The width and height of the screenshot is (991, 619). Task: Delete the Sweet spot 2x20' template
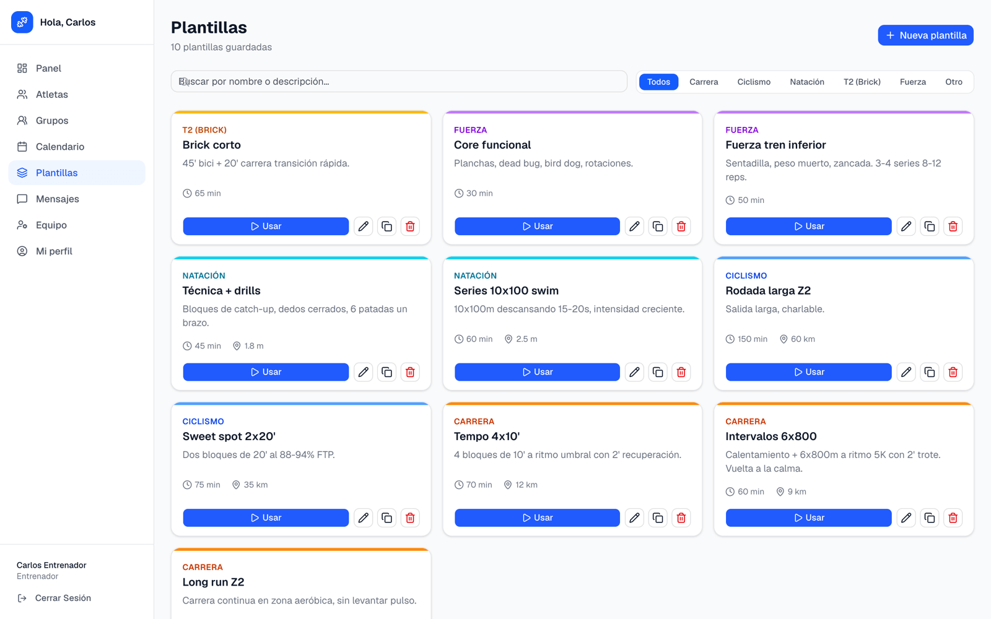point(410,517)
